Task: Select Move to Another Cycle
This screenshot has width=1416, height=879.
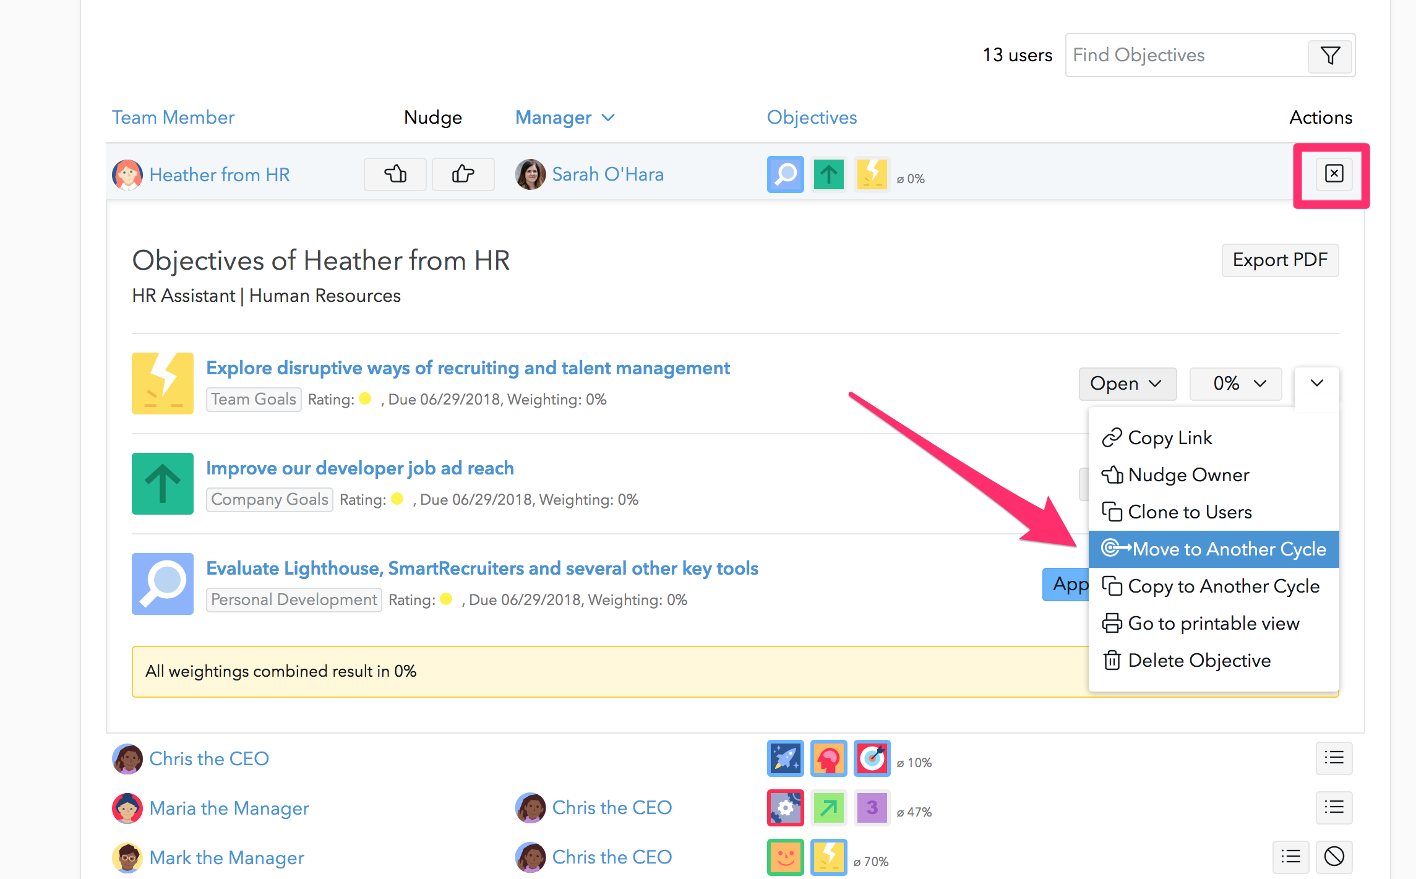Action: 1214,549
